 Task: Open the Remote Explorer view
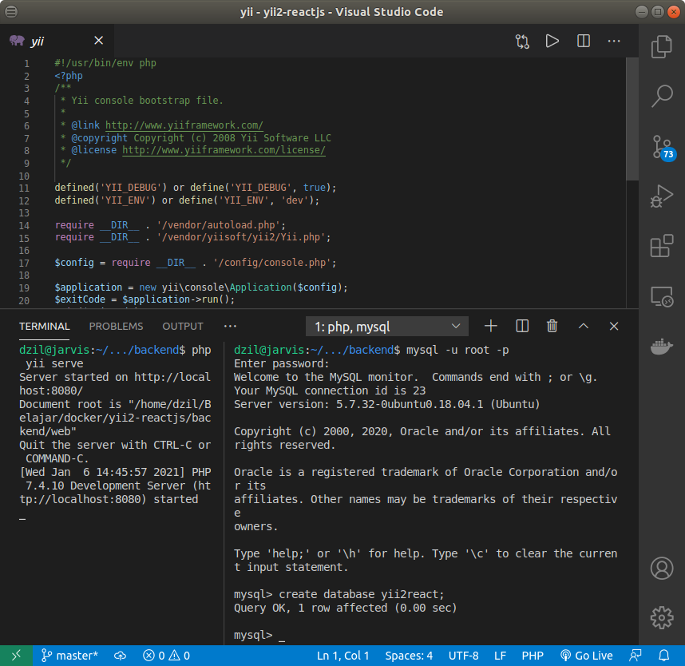[661, 297]
